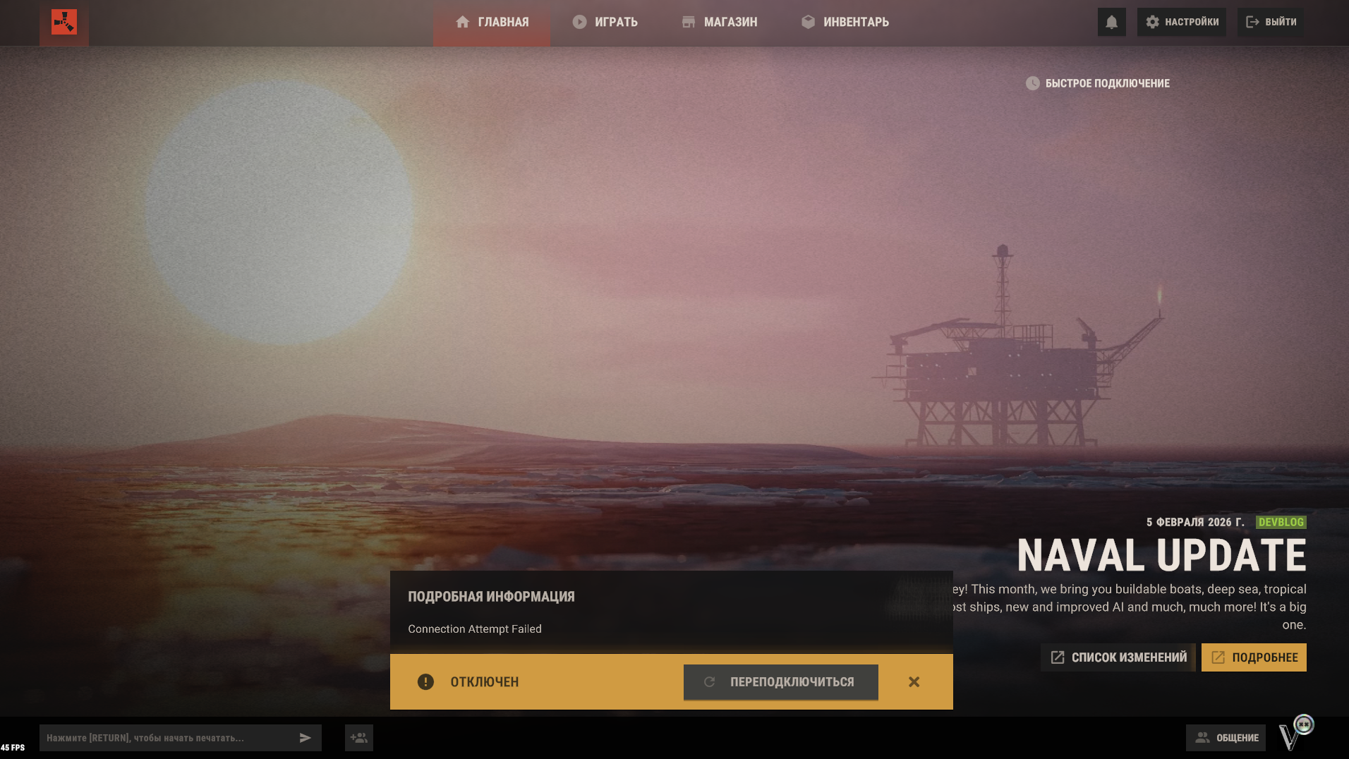The image size is (1349, 759).
Task: Click the send message arrow icon
Action: click(306, 738)
